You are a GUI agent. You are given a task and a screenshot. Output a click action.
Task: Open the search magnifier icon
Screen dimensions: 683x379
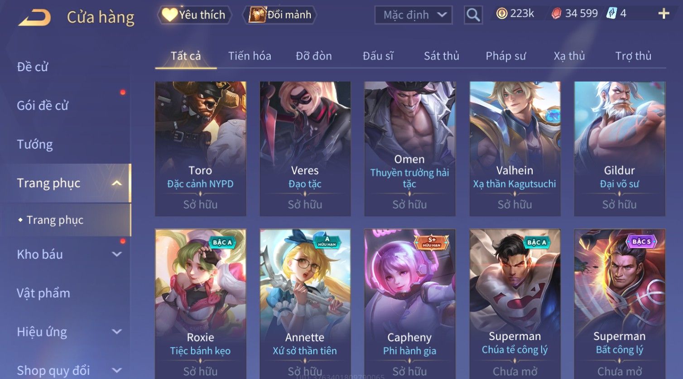tap(473, 15)
